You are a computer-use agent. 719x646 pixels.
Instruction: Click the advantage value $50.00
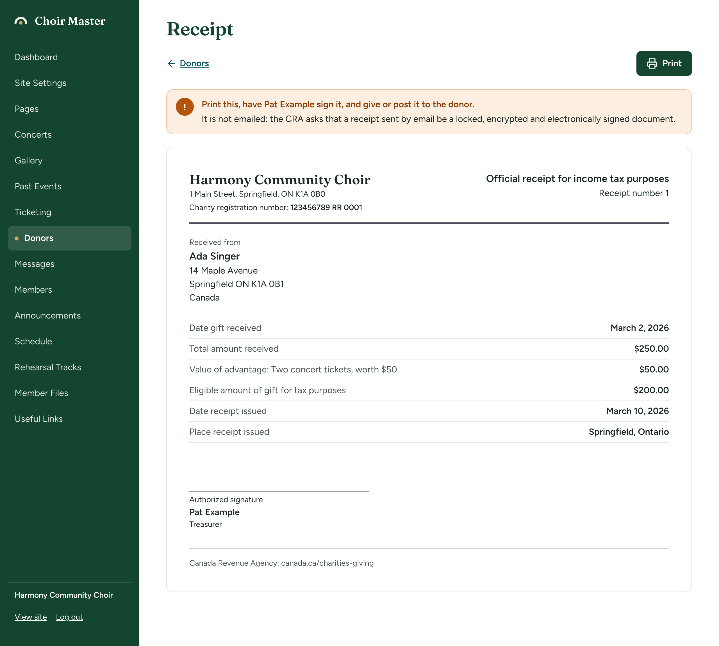pyautogui.click(x=654, y=370)
